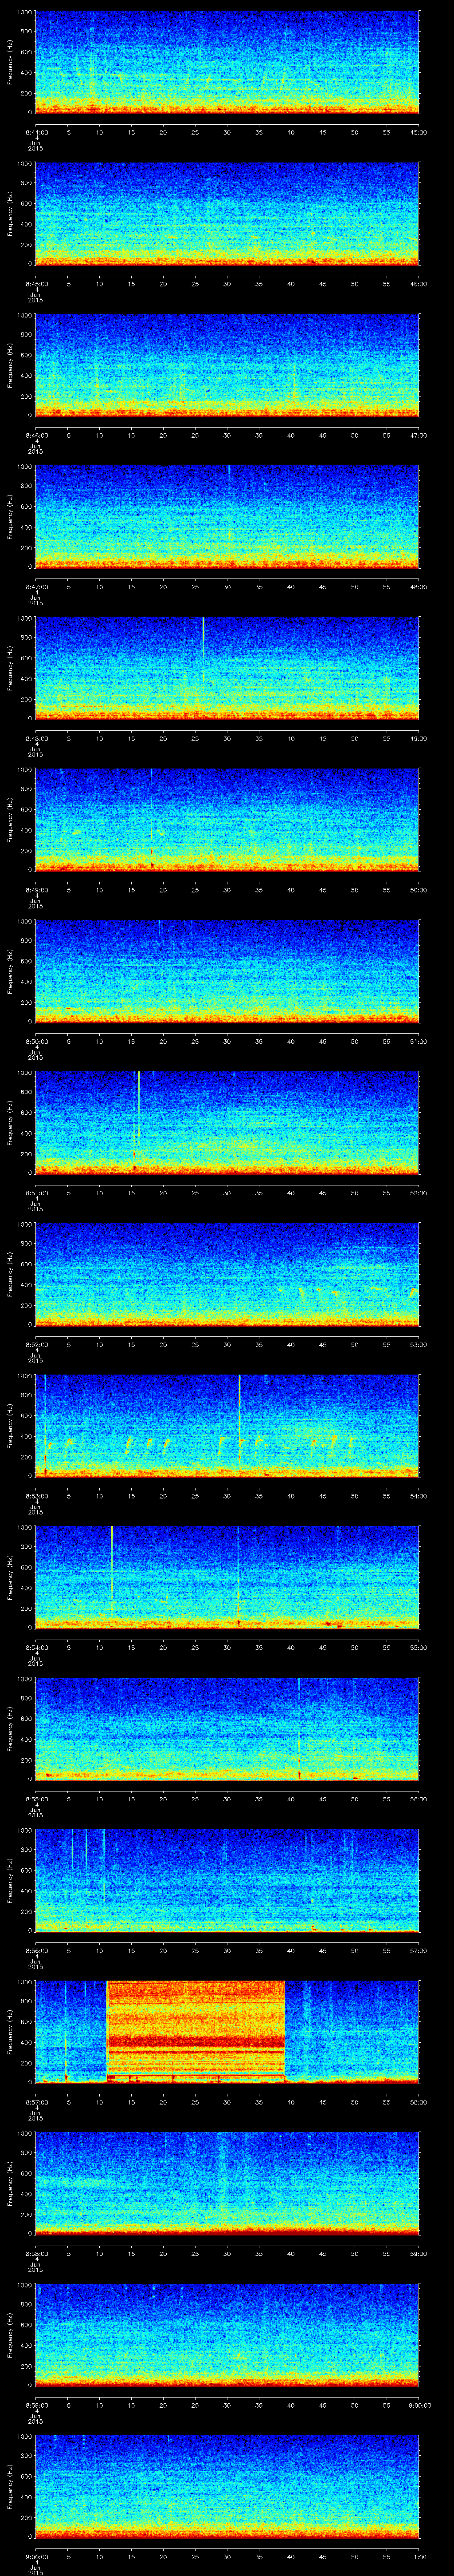The height and width of the screenshot is (2576, 454).
Task: Open the 8:44:00 spectrogram panel
Action: (x=227, y=63)
